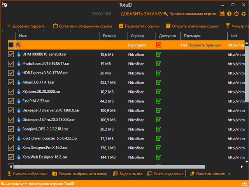The height and width of the screenshot is (187, 249).
Task: Switch to the ДОБАВИТЬ ЗАКАЧКУ tab
Action: [x=142, y=14]
